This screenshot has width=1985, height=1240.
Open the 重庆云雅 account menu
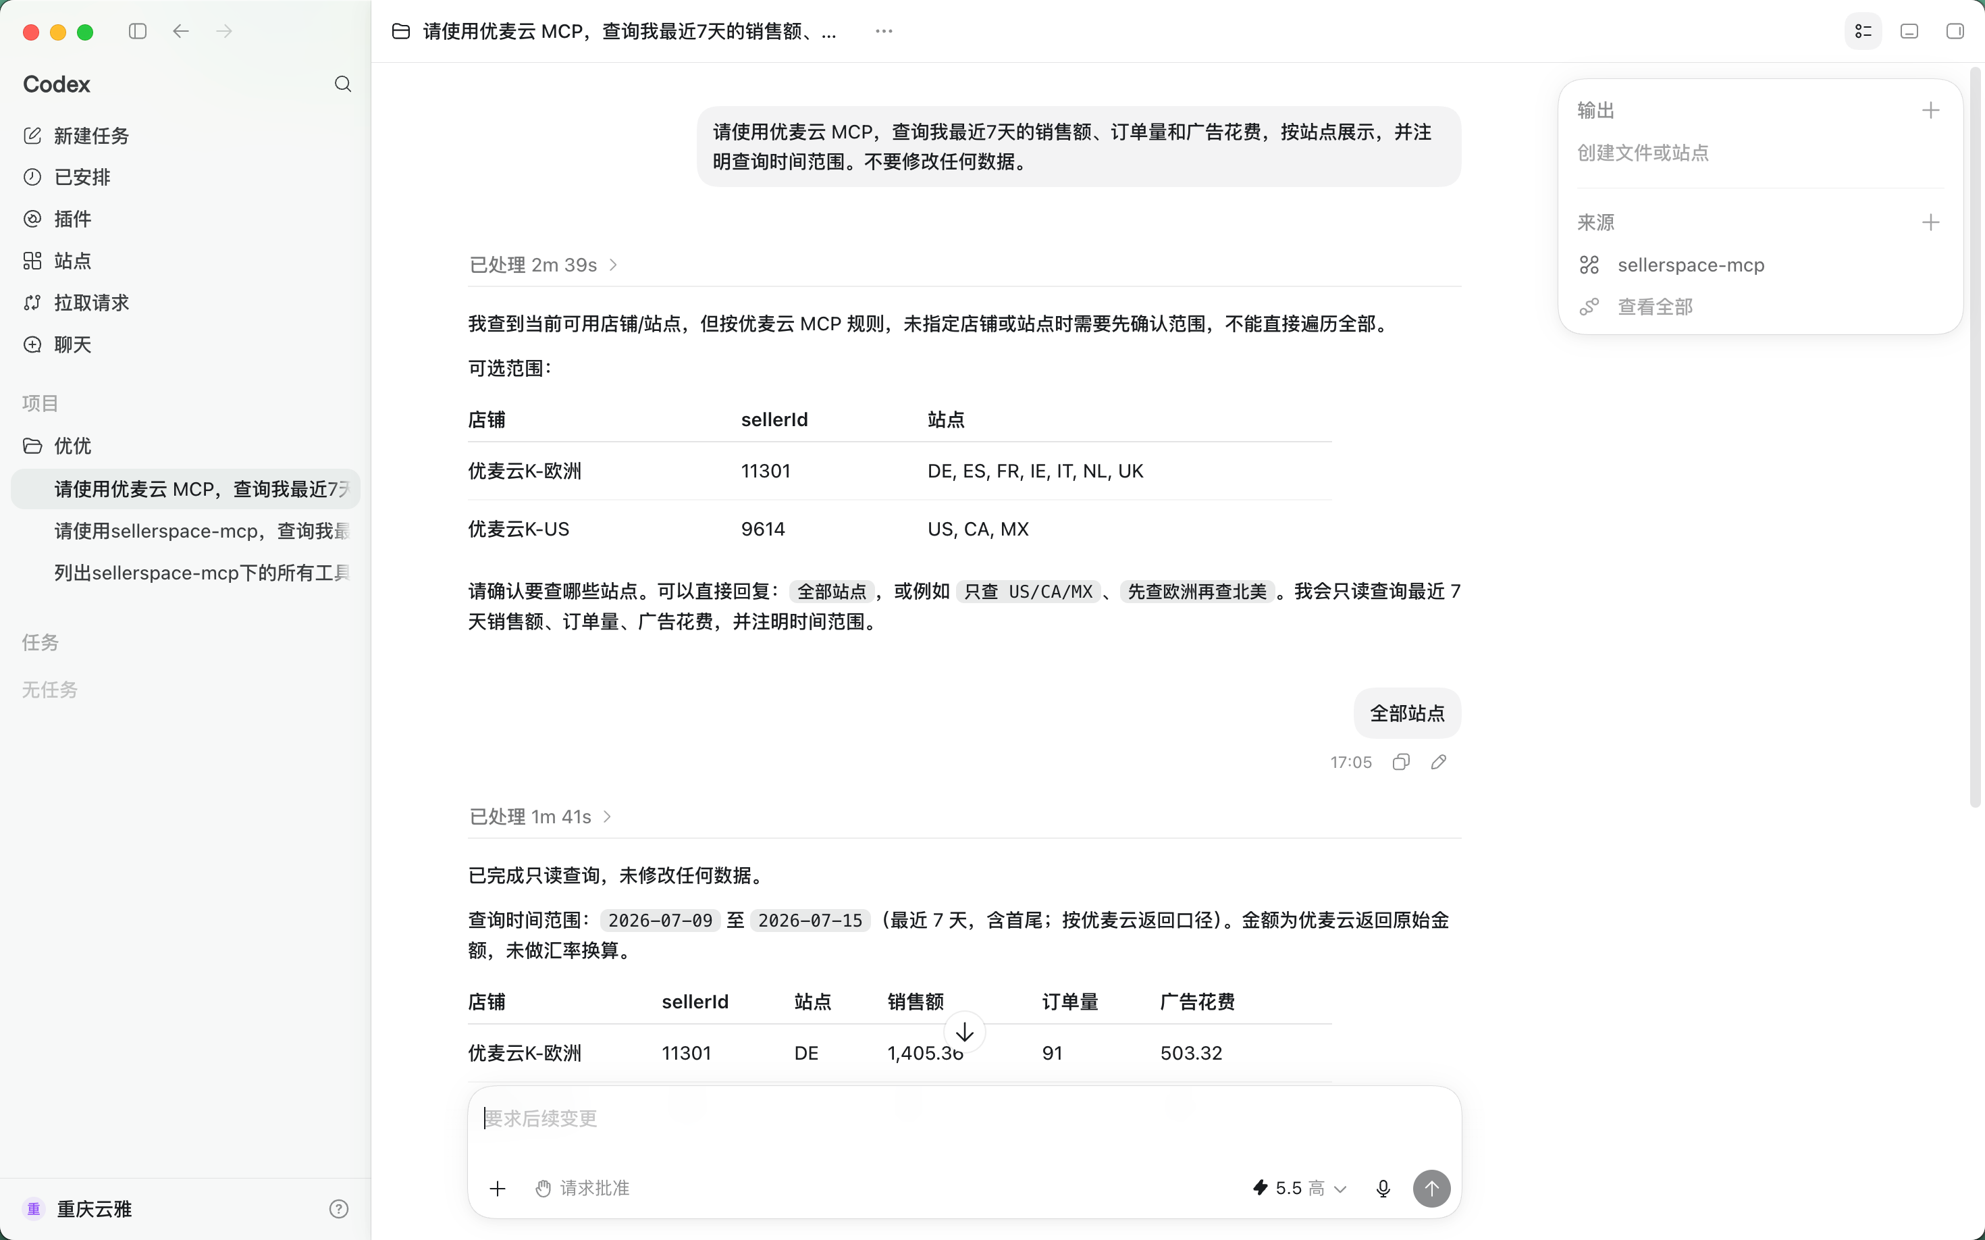click(79, 1209)
